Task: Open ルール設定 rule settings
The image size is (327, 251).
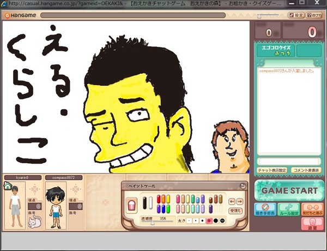Action: point(289,210)
